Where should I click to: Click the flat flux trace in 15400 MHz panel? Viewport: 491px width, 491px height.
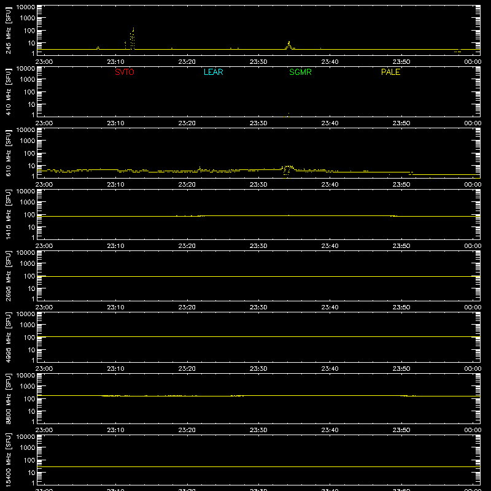click(258, 466)
